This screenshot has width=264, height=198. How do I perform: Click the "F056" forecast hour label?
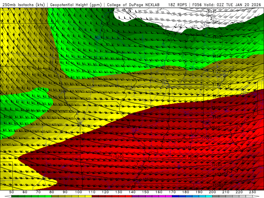point(197,5)
